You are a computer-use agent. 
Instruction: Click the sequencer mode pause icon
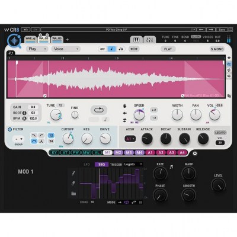tap(140, 202)
